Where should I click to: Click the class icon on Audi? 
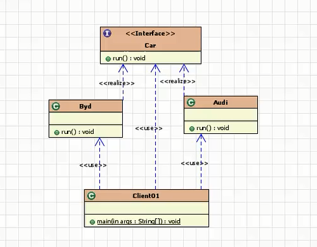point(191,103)
